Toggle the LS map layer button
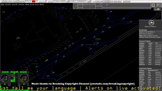 click(x=59, y=1)
